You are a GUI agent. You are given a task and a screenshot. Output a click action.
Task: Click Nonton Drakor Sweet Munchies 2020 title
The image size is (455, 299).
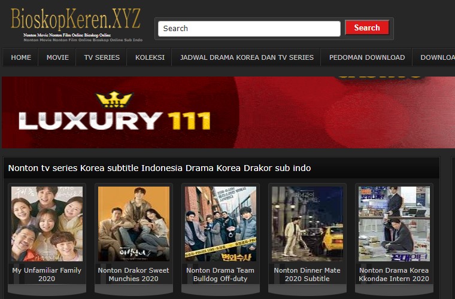coord(134,274)
